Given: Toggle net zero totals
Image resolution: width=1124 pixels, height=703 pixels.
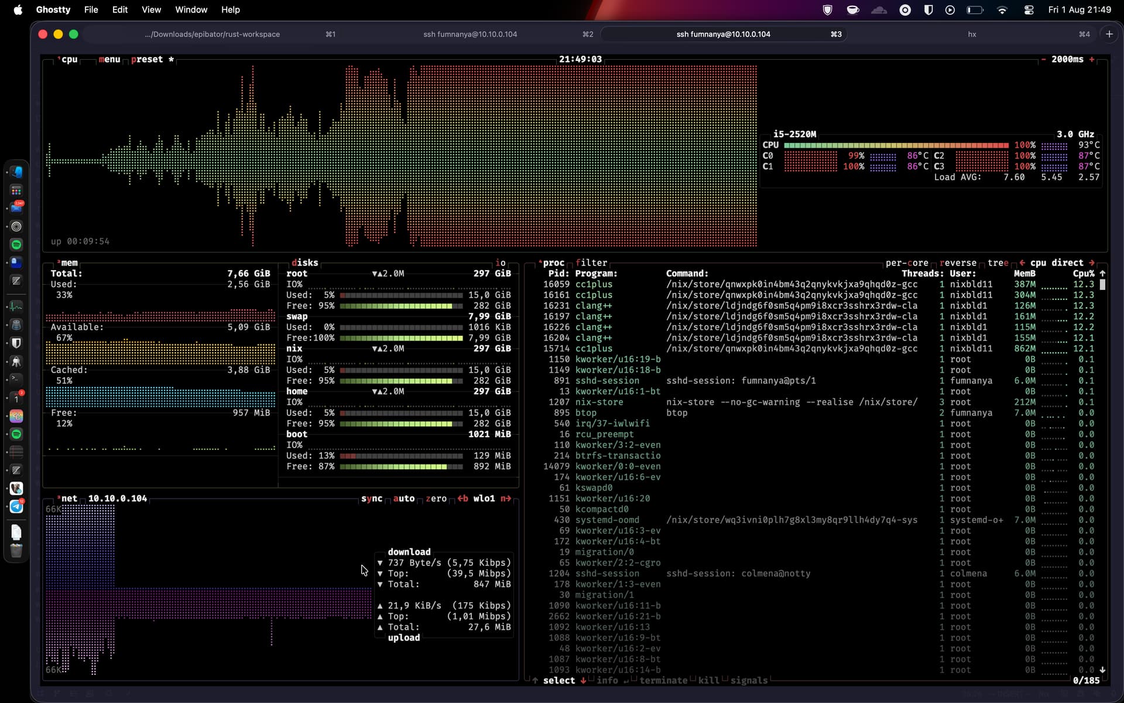Looking at the screenshot, I should tap(436, 499).
